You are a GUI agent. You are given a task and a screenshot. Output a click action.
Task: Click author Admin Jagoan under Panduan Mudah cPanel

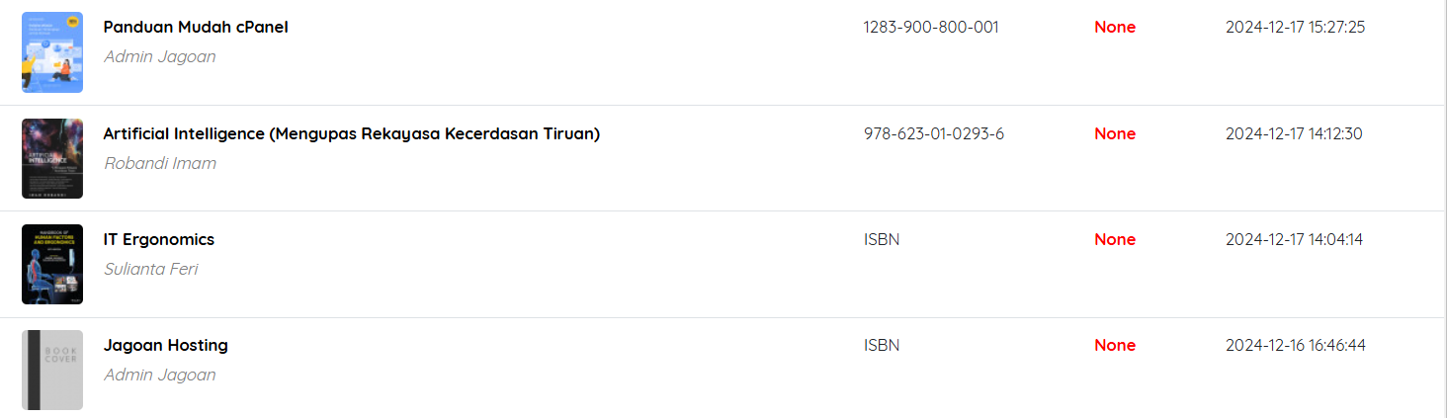pyautogui.click(x=159, y=56)
